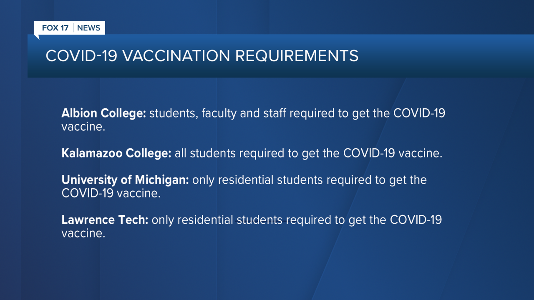Click 'COVID-19 vaccine.' under University of Michigan
Image resolution: width=534 pixels, height=300 pixels.
[x=111, y=194]
